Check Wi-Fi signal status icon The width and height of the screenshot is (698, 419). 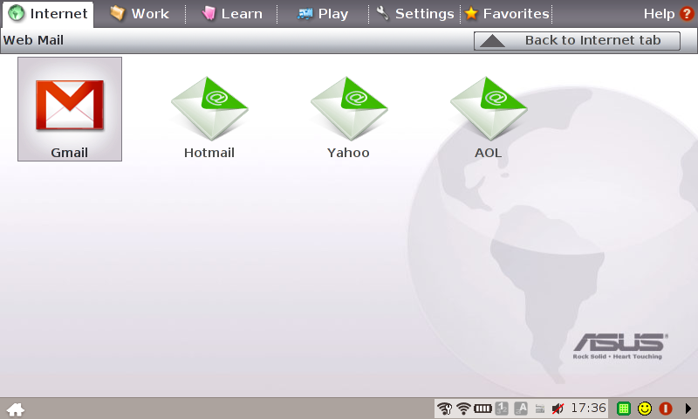click(463, 409)
